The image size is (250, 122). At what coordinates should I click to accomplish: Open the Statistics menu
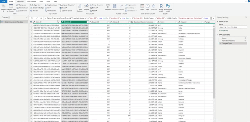click(x=108, y=7)
